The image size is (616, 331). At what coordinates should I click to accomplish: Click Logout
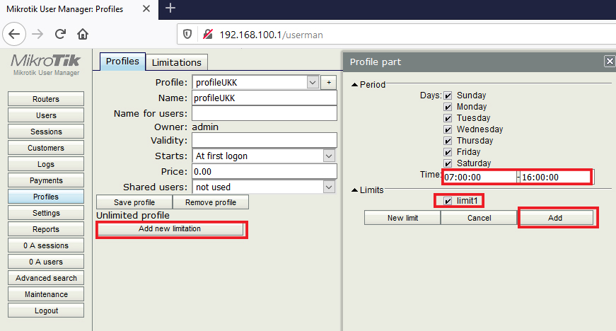46,310
